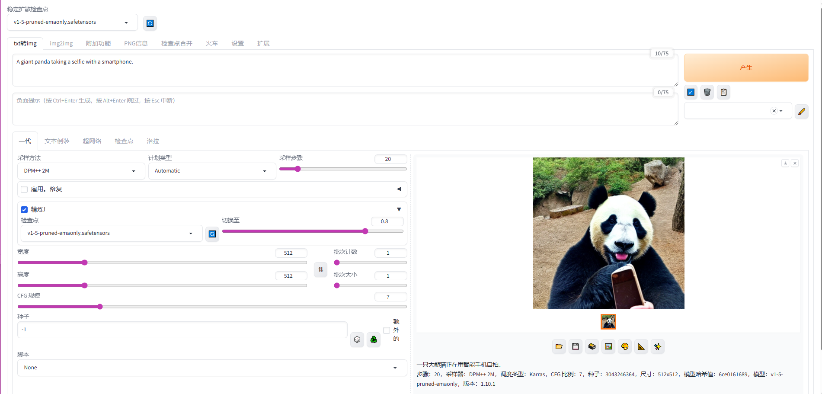Expand the 脚本 None dropdown
822x394 pixels.
[x=212, y=368]
